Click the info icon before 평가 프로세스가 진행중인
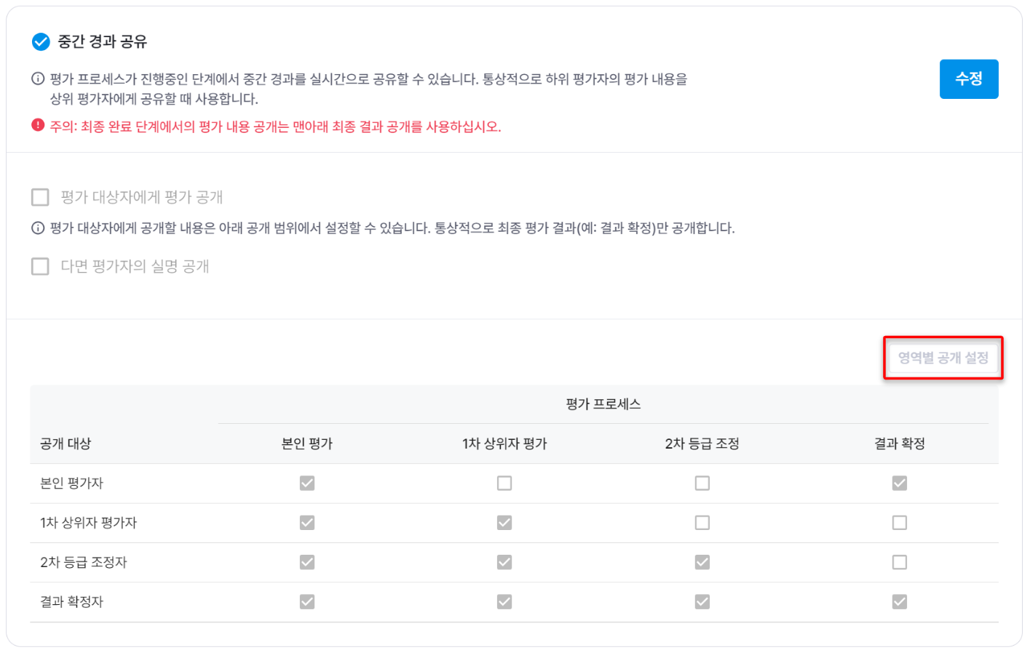This screenshot has width=1030, height=650. (x=38, y=79)
